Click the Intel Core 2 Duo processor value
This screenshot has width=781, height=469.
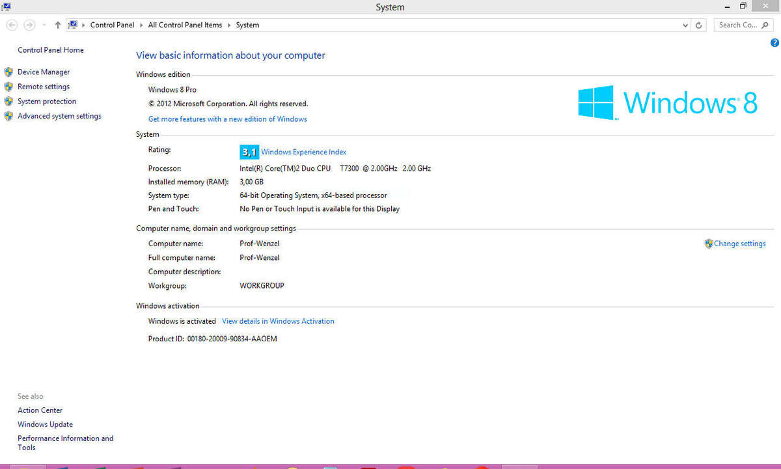(x=335, y=168)
